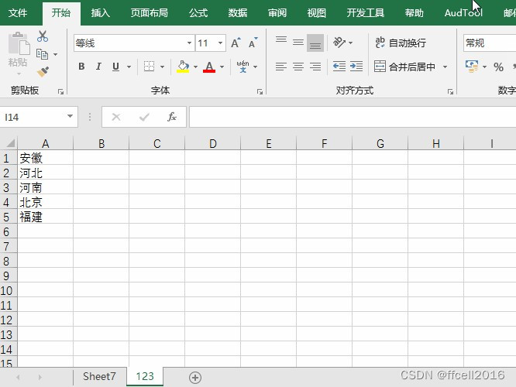
Task: Align text to middle
Action: click(298, 43)
